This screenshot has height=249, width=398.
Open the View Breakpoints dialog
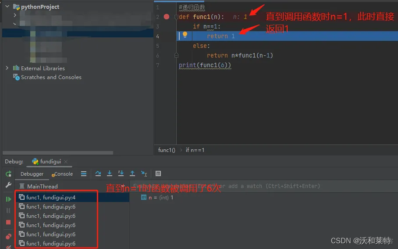pyautogui.click(x=8, y=236)
